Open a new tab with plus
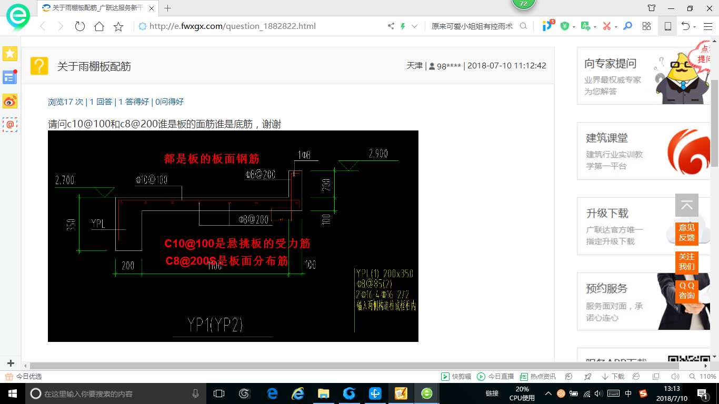719x404 pixels. pos(168,8)
